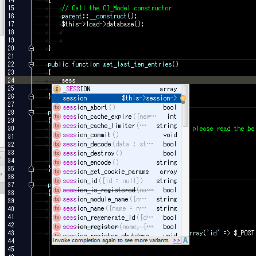The image size is (256, 256).
Task: Click line number 24 in the gutter
Action: [11, 80]
